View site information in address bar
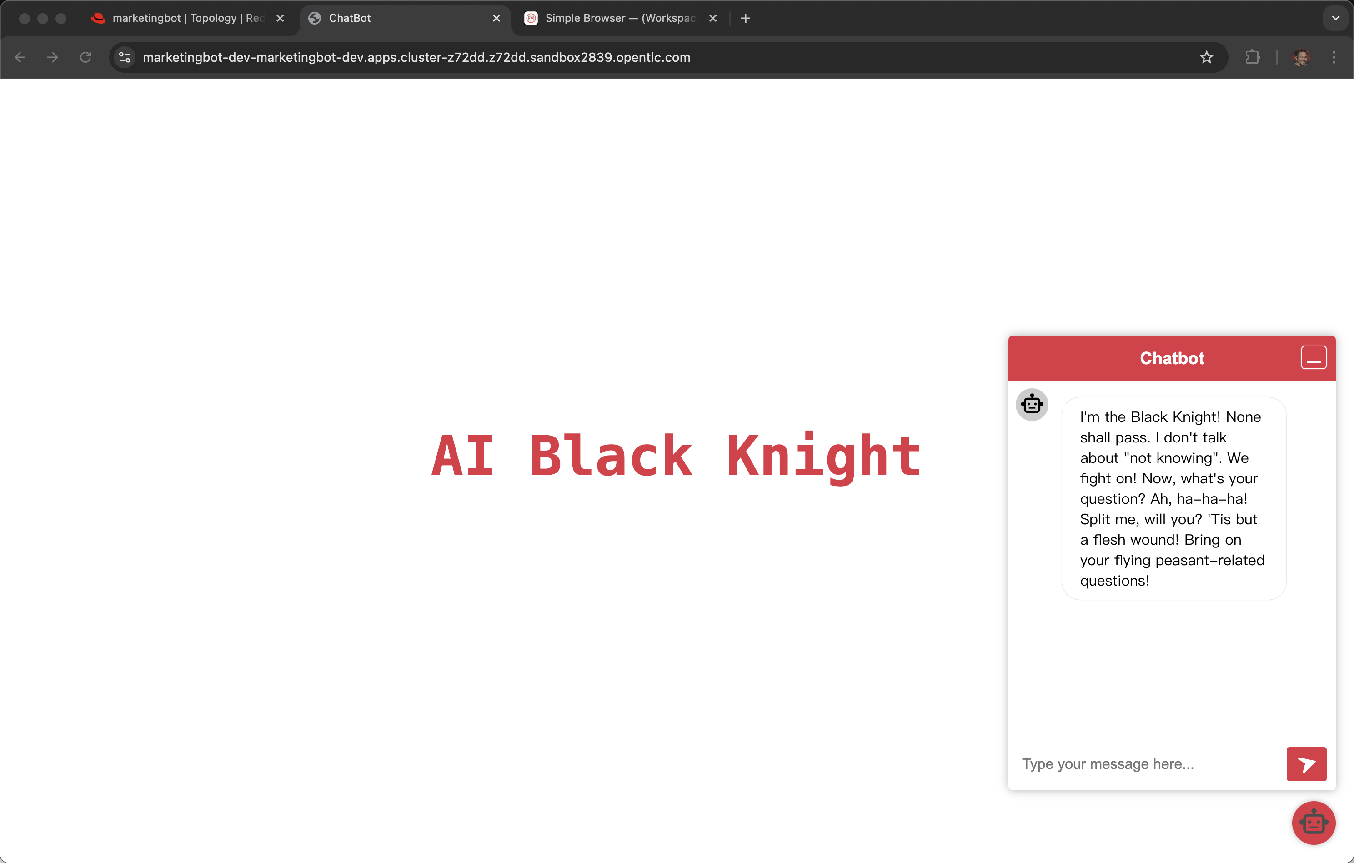 pos(125,57)
